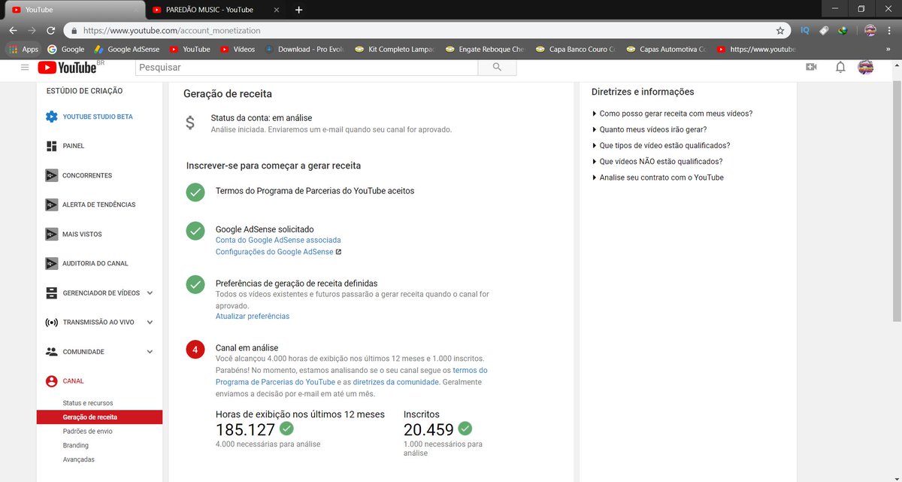
Task: Click the IQ browser extension icon
Action: tap(805, 31)
